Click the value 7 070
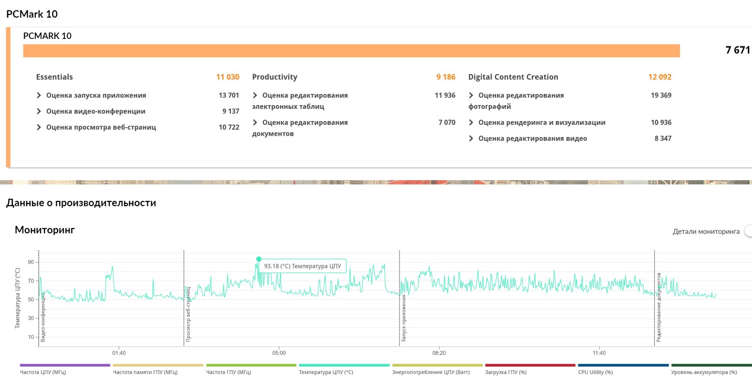752x382 pixels. click(447, 122)
